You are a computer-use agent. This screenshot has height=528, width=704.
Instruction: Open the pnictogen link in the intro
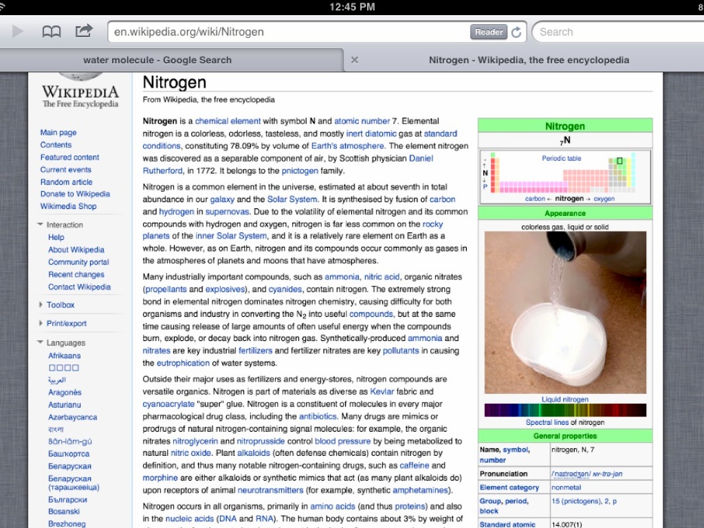300,170
